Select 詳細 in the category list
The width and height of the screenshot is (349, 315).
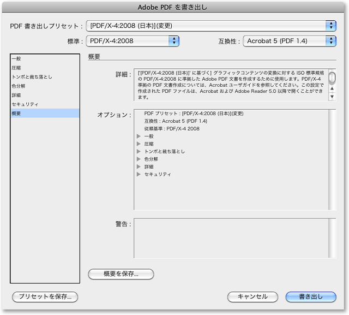pos(17,95)
